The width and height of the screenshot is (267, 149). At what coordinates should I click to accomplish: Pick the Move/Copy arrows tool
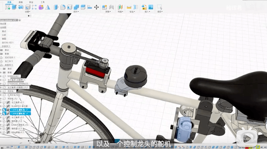pyautogui.click(x=96, y=7)
